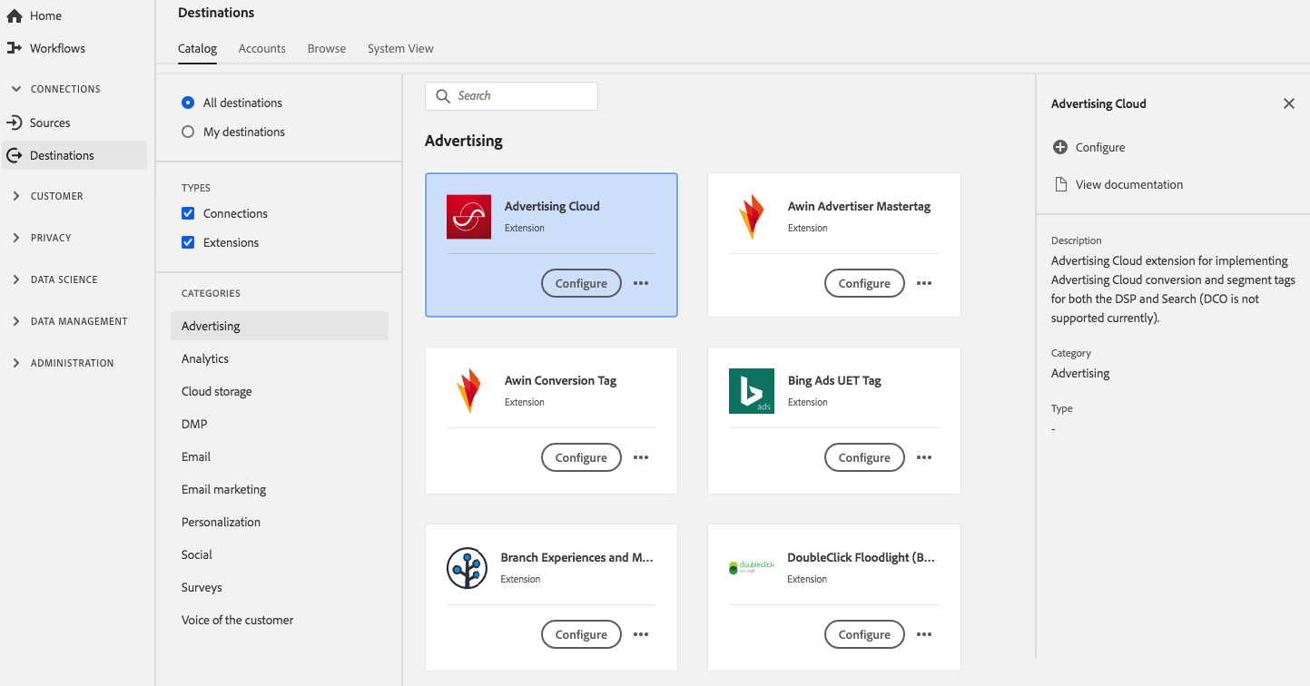Configure the DoubleClick Floodlight extension
This screenshot has width=1310, height=686.
point(864,634)
